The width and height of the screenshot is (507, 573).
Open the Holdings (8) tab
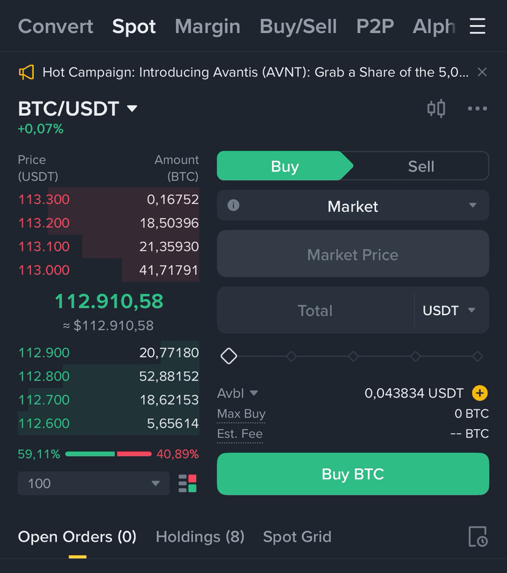pos(200,537)
